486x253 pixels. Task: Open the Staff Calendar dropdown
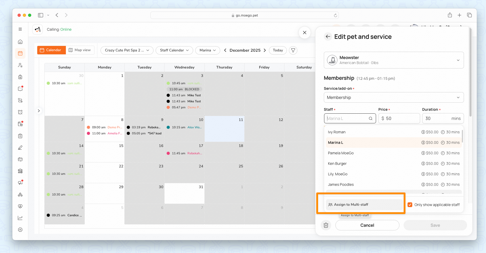pyautogui.click(x=174, y=50)
